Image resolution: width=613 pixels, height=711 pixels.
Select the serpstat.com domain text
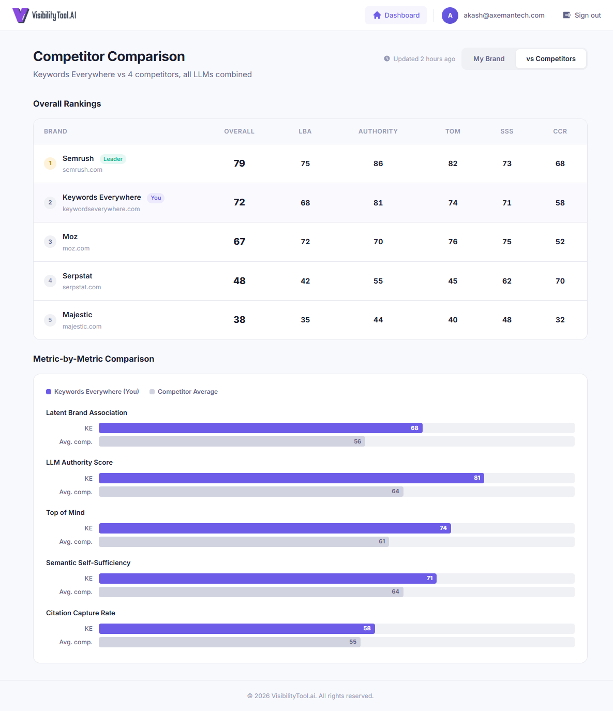point(82,287)
